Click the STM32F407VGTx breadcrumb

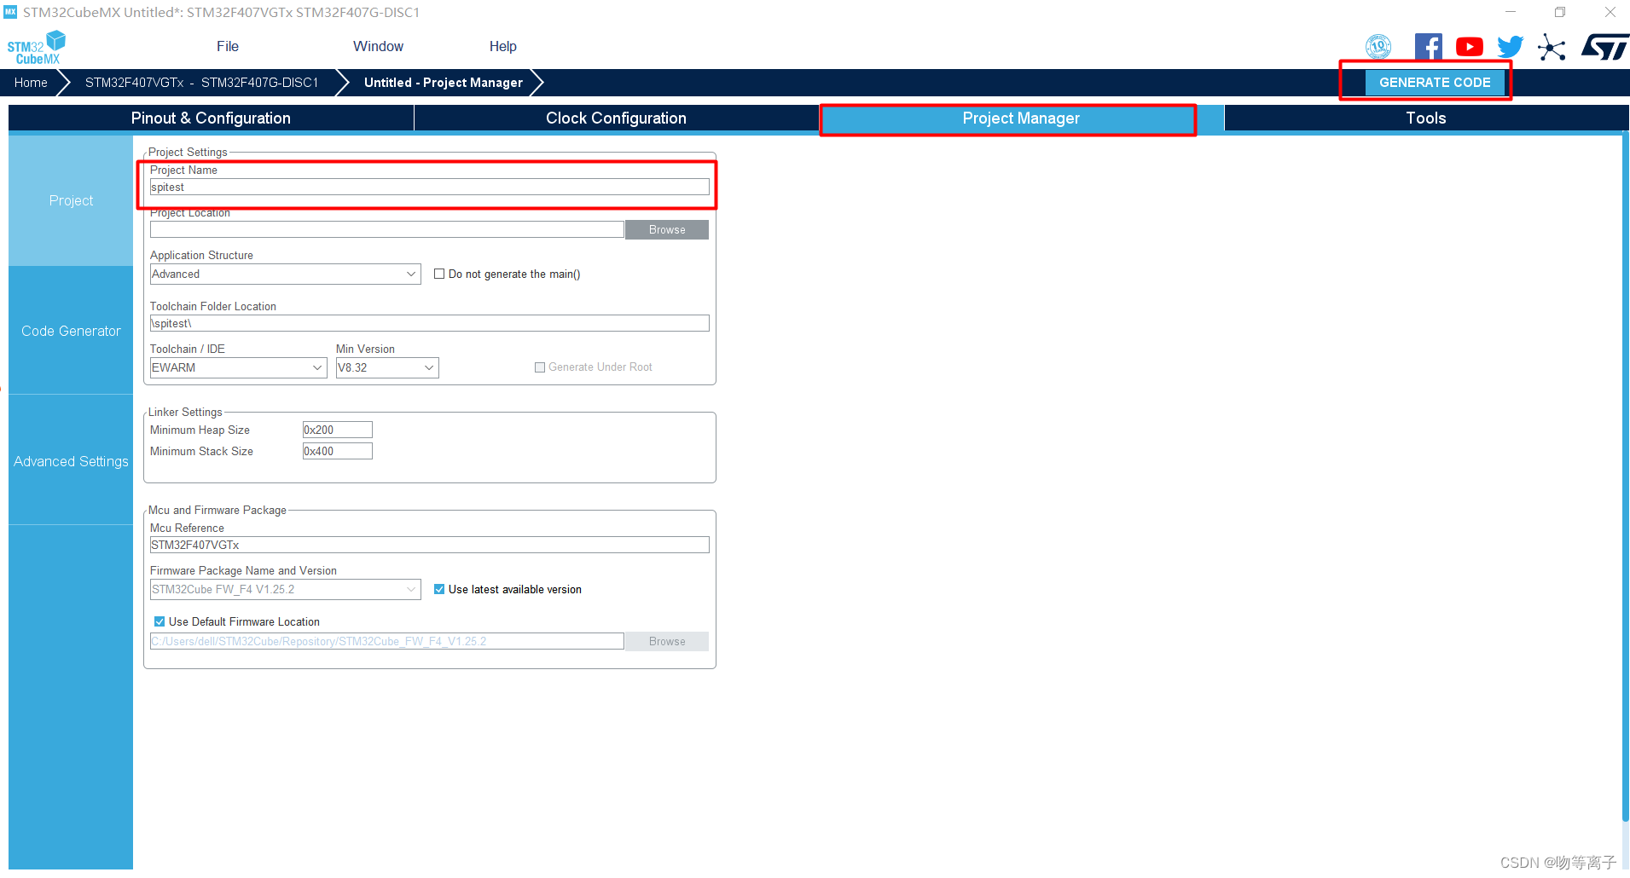click(201, 83)
